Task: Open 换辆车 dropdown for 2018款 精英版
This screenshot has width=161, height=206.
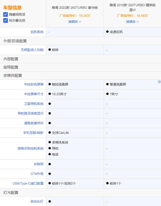Action: tap(132, 22)
